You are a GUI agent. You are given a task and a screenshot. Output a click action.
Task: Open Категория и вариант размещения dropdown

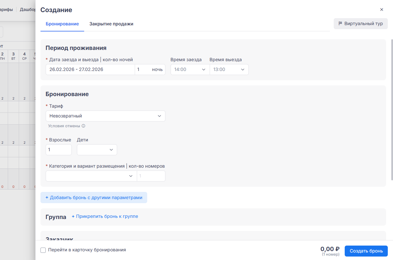(91, 176)
